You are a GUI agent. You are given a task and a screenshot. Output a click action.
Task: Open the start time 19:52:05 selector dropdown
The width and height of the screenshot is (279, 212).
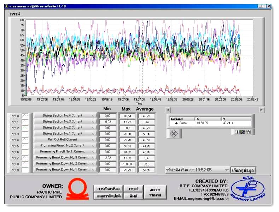(198, 170)
